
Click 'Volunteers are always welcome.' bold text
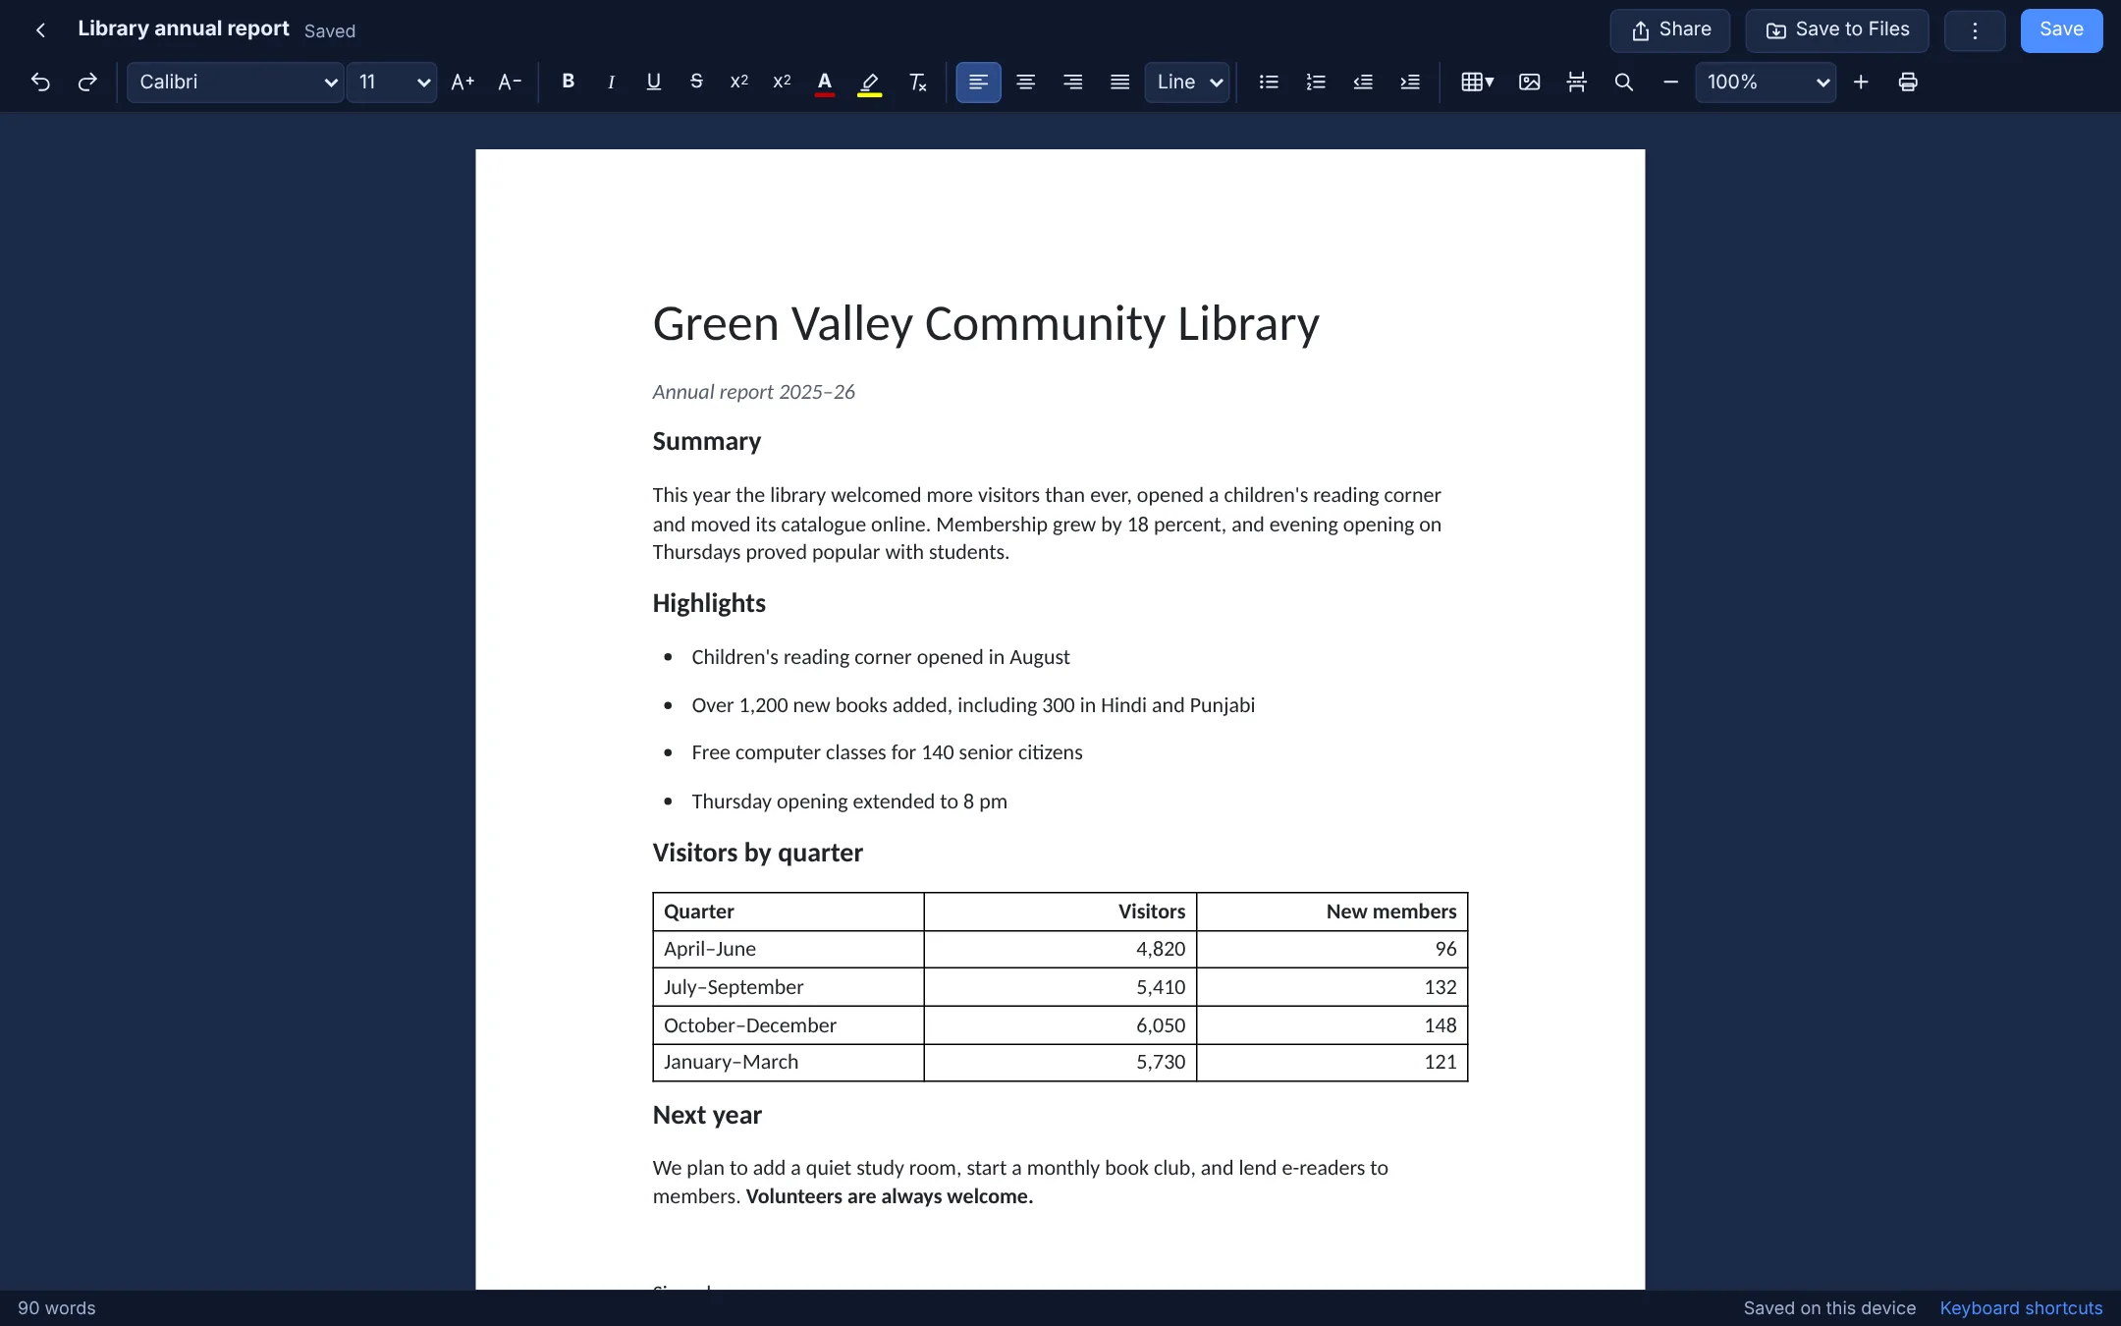(x=890, y=1196)
